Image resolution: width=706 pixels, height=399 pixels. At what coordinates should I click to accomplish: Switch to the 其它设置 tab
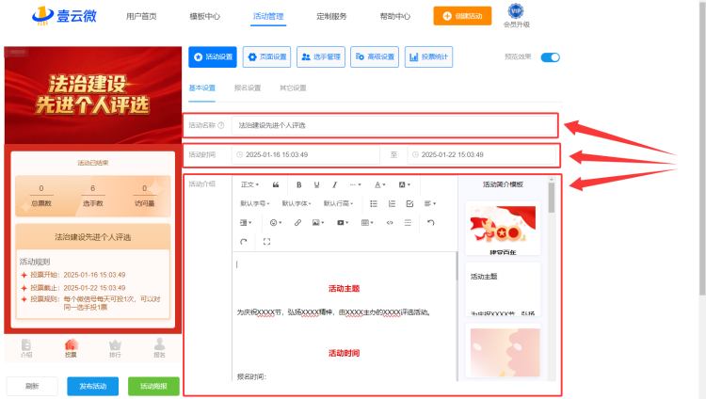[293, 88]
